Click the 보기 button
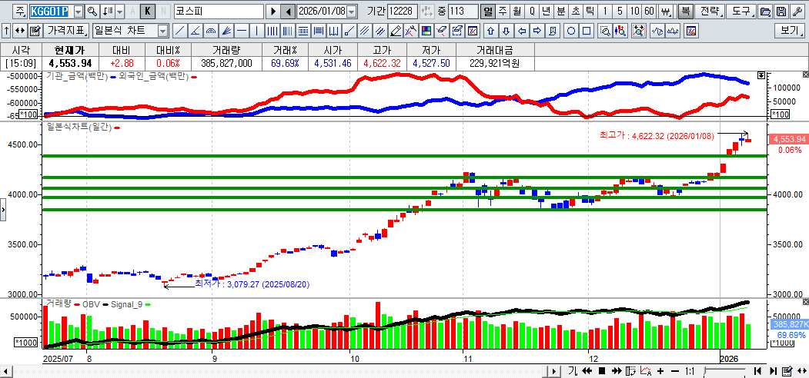Viewport: 809px width, 378px height. [791, 31]
